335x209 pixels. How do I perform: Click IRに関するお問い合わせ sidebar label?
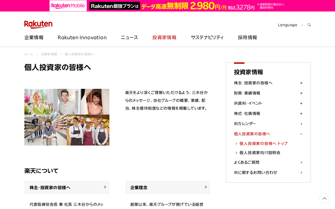click(x=255, y=172)
